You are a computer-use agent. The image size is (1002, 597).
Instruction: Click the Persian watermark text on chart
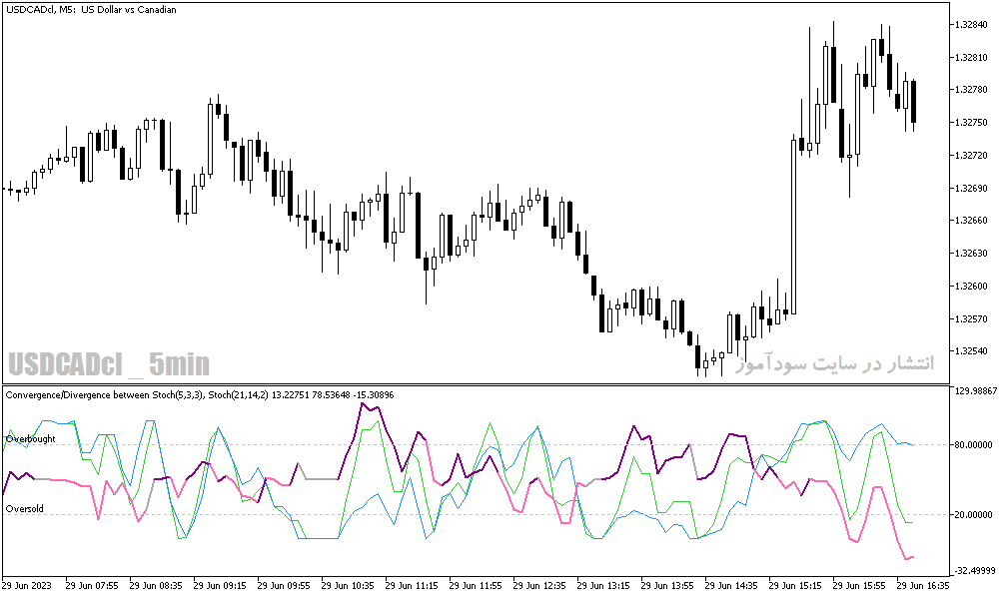click(x=834, y=364)
